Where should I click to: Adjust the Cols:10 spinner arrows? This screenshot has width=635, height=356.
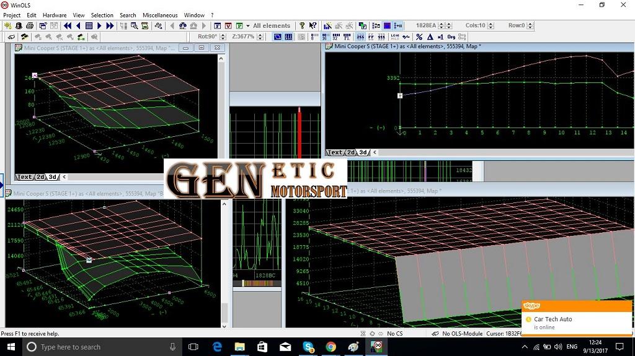pos(491,26)
